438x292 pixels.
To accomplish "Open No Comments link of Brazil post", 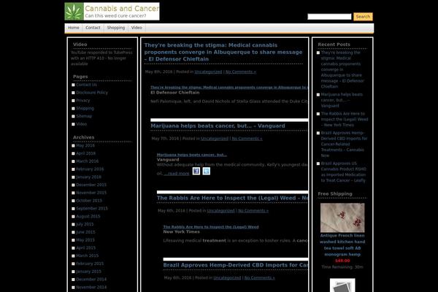I will (259, 277).
